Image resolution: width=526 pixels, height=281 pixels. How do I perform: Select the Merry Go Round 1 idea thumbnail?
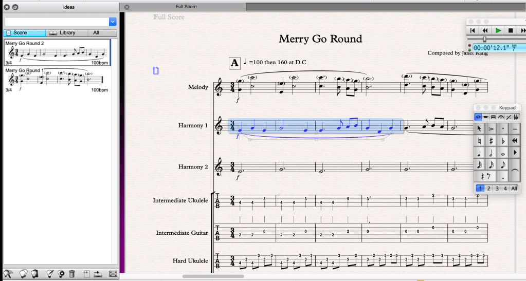point(56,80)
